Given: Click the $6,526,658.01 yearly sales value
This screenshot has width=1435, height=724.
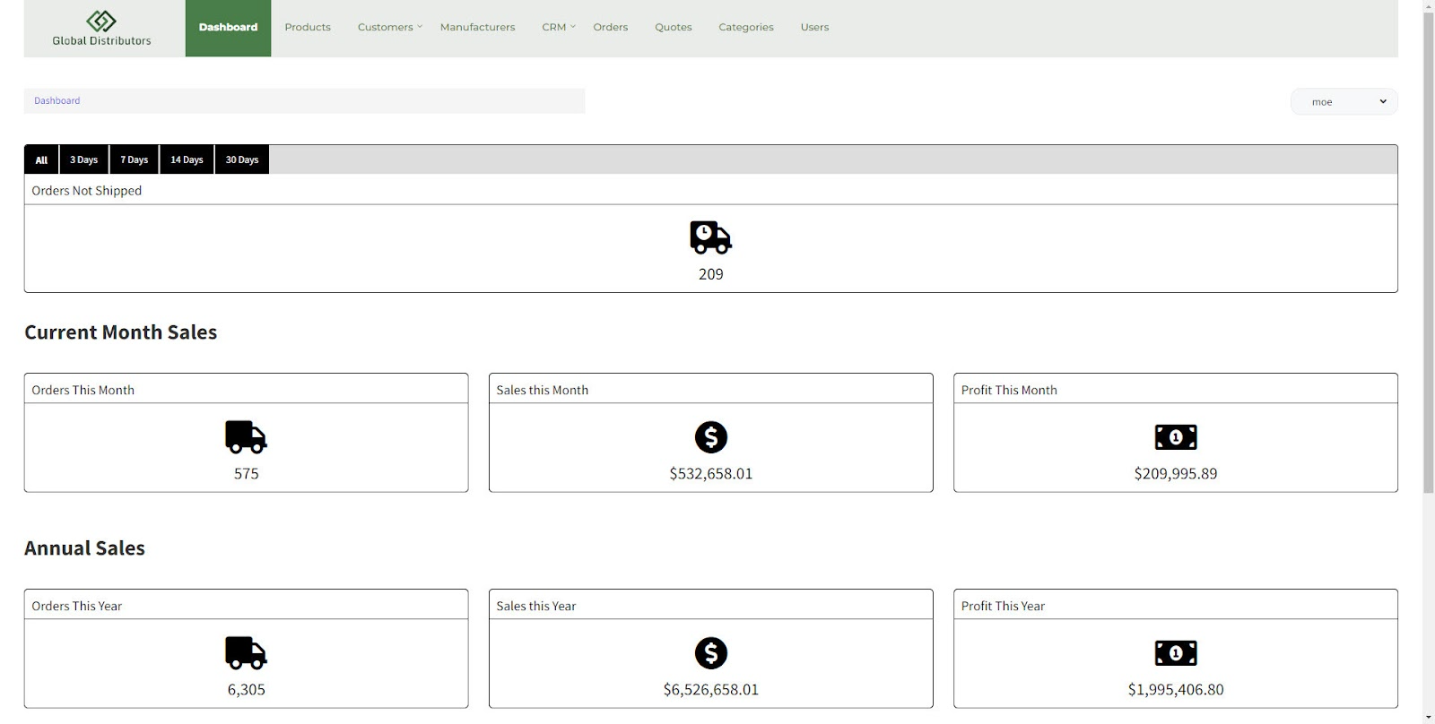Looking at the screenshot, I should point(711,689).
